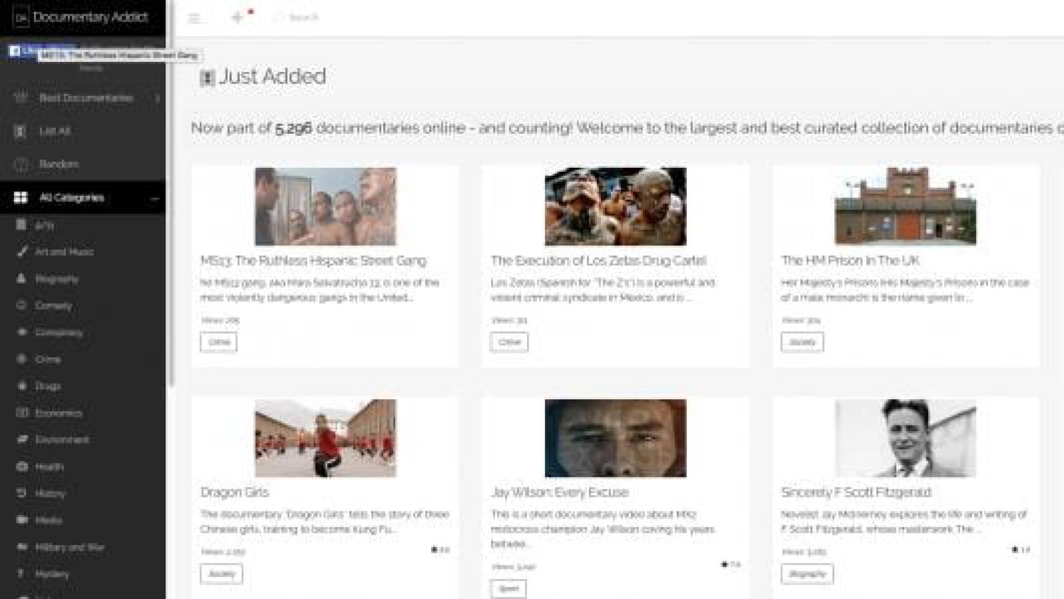Open the Environment category
This screenshot has width=1064, height=599.
coord(61,440)
